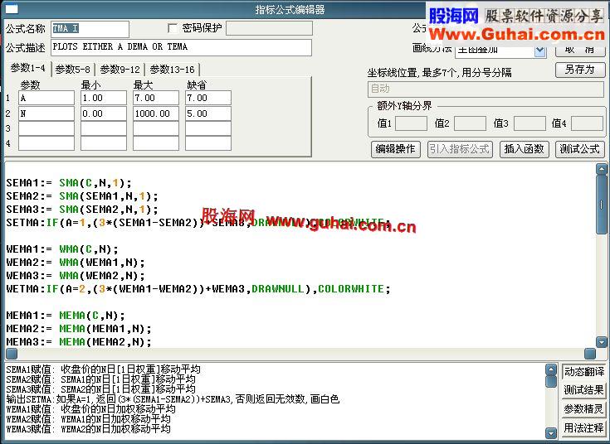Click parameter 1 default value 7.00
610x444 pixels.
point(208,98)
